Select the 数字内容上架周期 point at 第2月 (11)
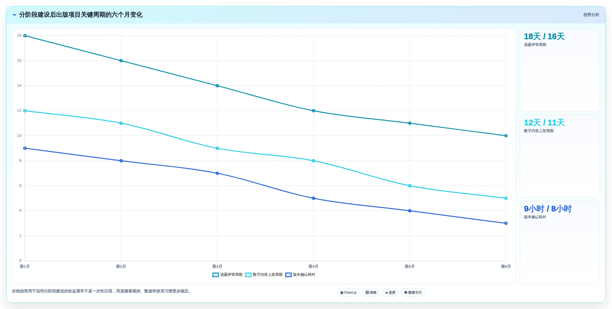This screenshot has width=612, height=309. [x=121, y=123]
